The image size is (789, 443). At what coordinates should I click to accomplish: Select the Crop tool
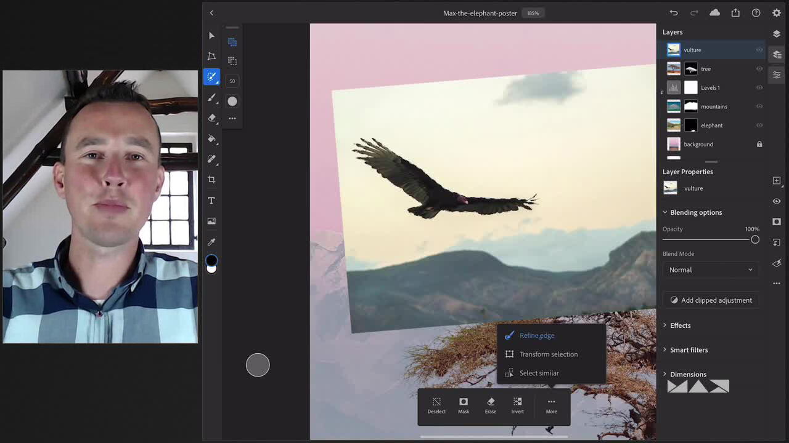click(211, 180)
